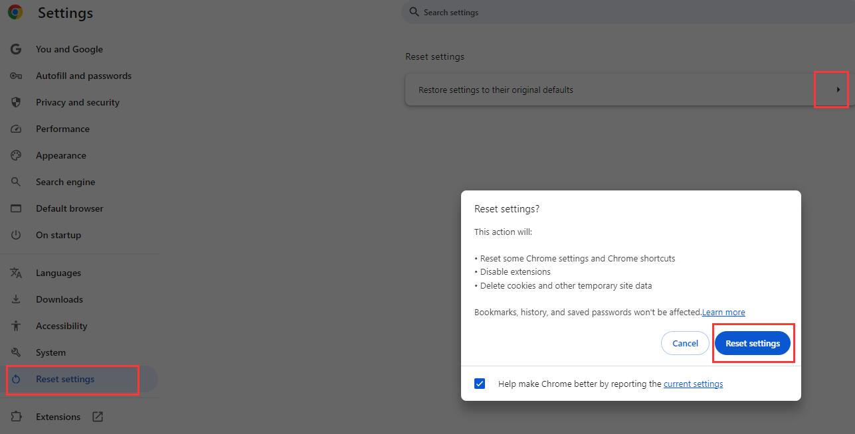Dismiss the dialog with Cancel
This screenshot has width=855, height=434.
[684, 343]
